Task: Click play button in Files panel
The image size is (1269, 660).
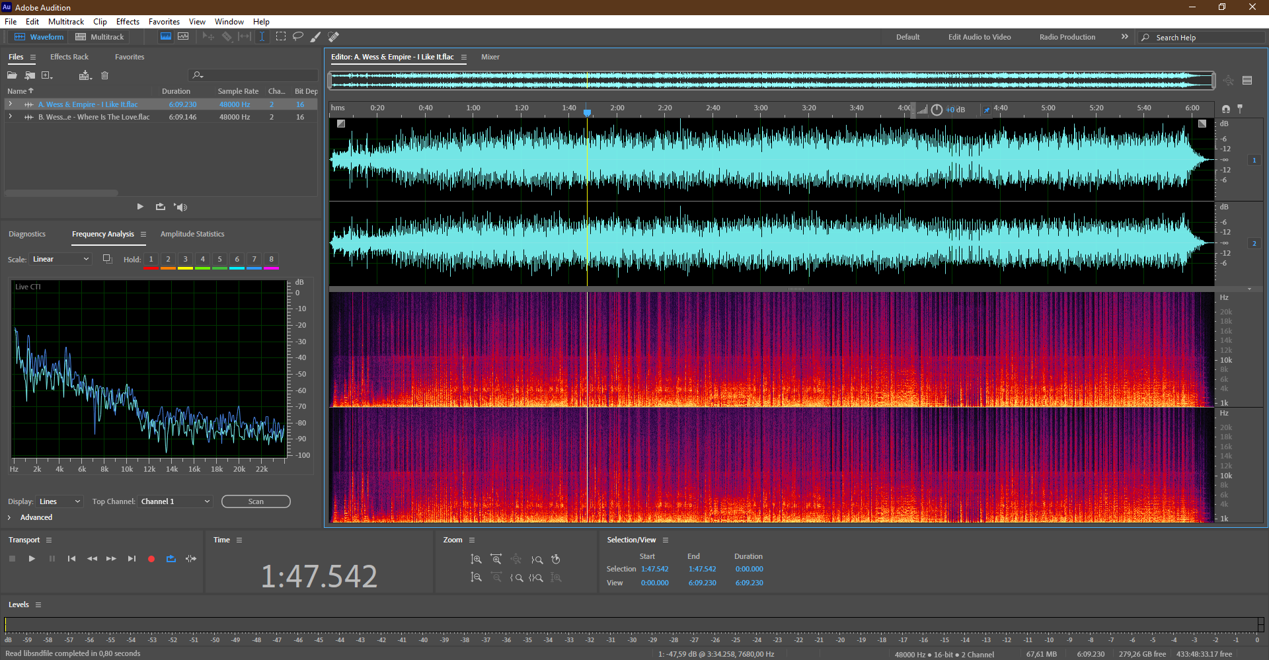Action: pyautogui.click(x=140, y=207)
